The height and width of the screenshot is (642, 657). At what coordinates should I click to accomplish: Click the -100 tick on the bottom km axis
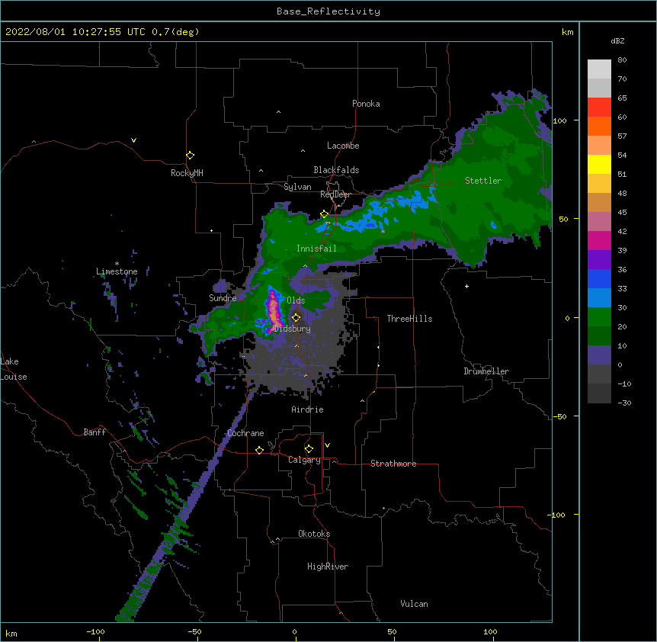pos(95,632)
